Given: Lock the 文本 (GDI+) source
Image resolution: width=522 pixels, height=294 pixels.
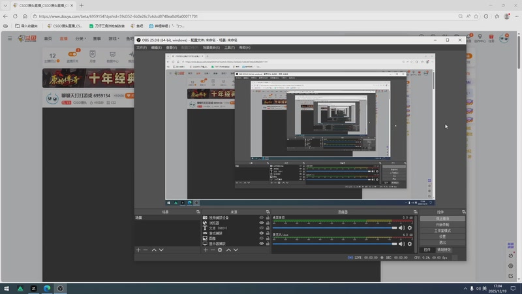Looking at the screenshot, I should click(x=268, y=228).
